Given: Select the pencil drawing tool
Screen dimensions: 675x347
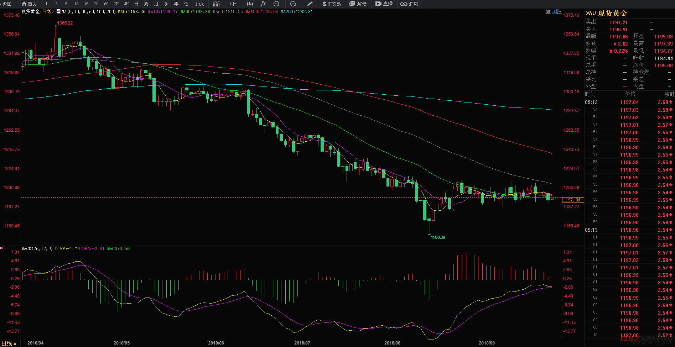Looking at the screenshot, I should 310,4.
